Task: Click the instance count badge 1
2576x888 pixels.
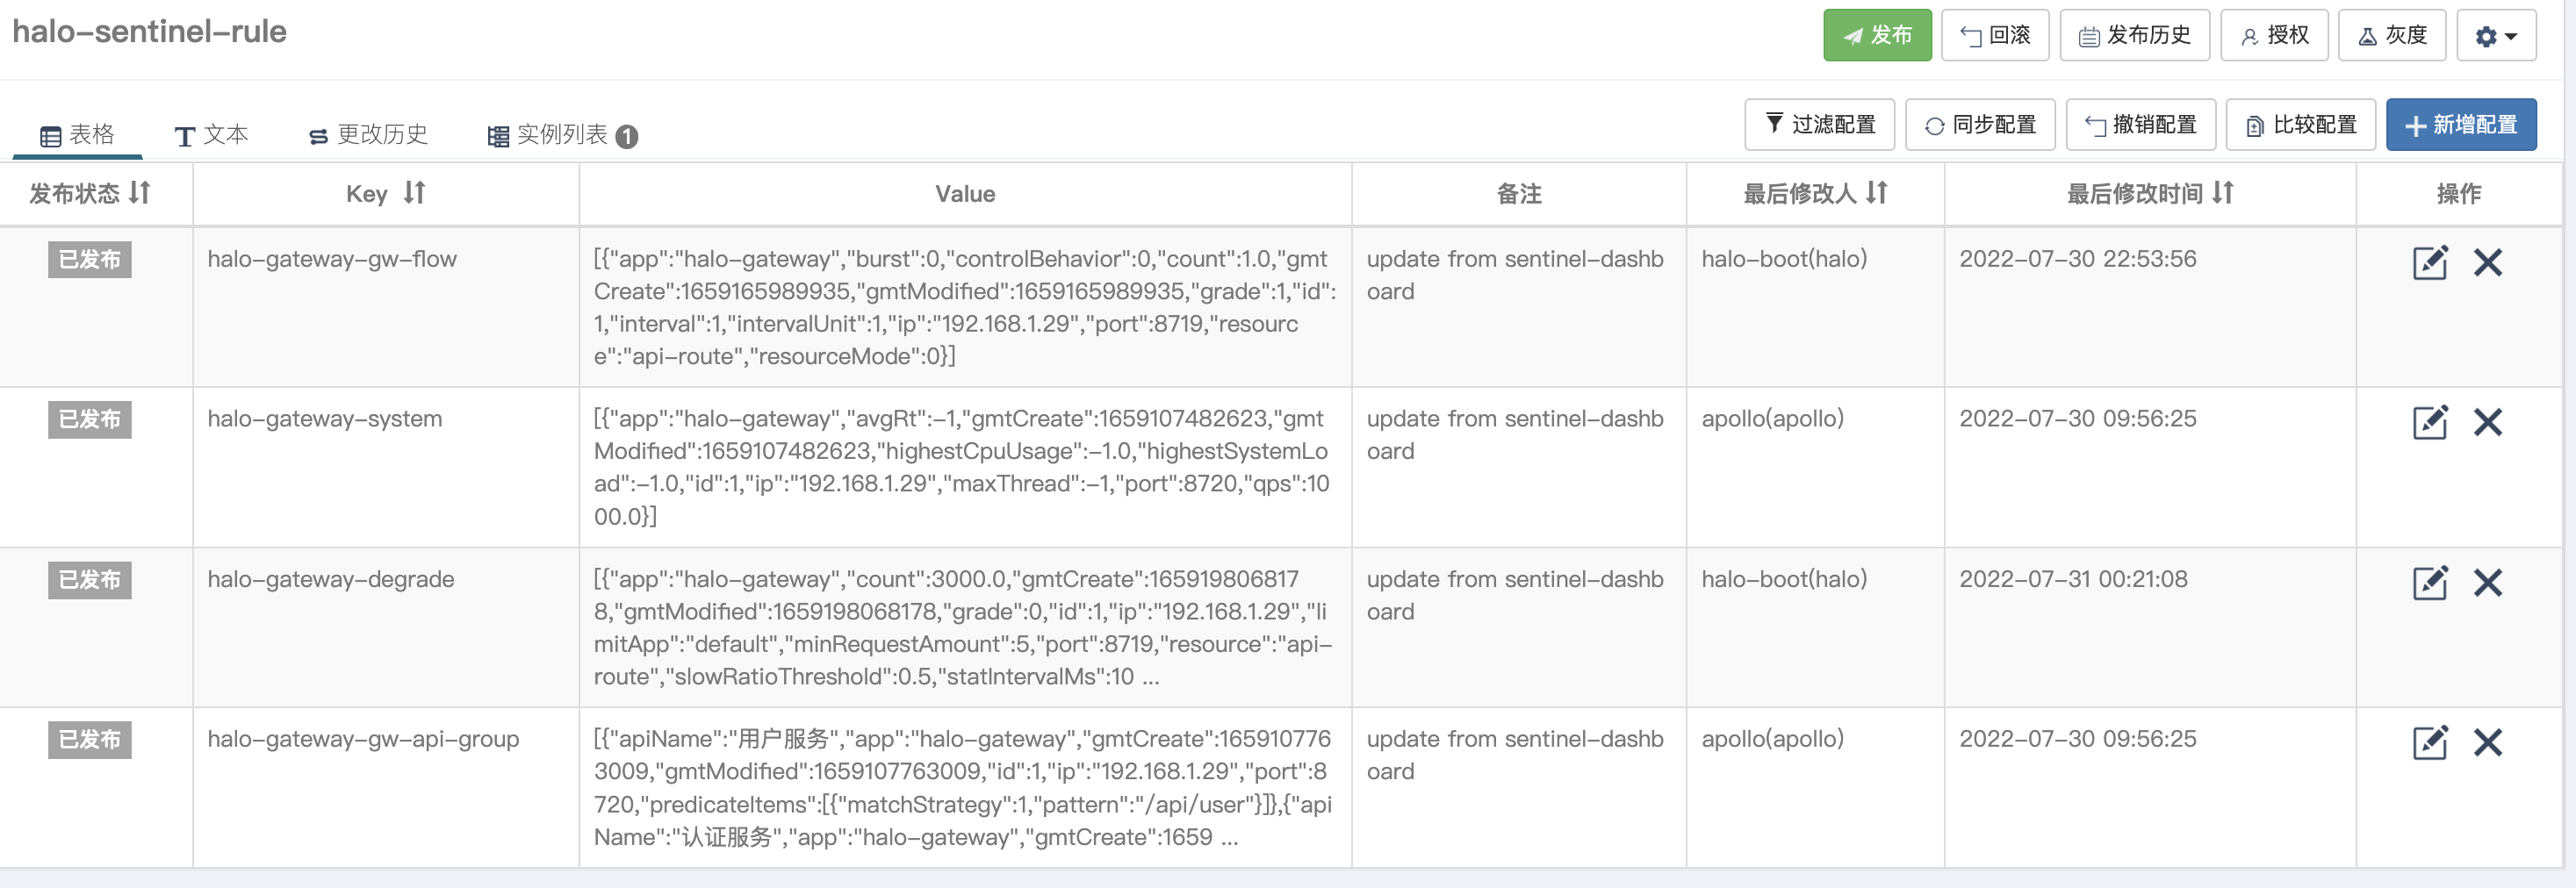Action: click(627, 137)
